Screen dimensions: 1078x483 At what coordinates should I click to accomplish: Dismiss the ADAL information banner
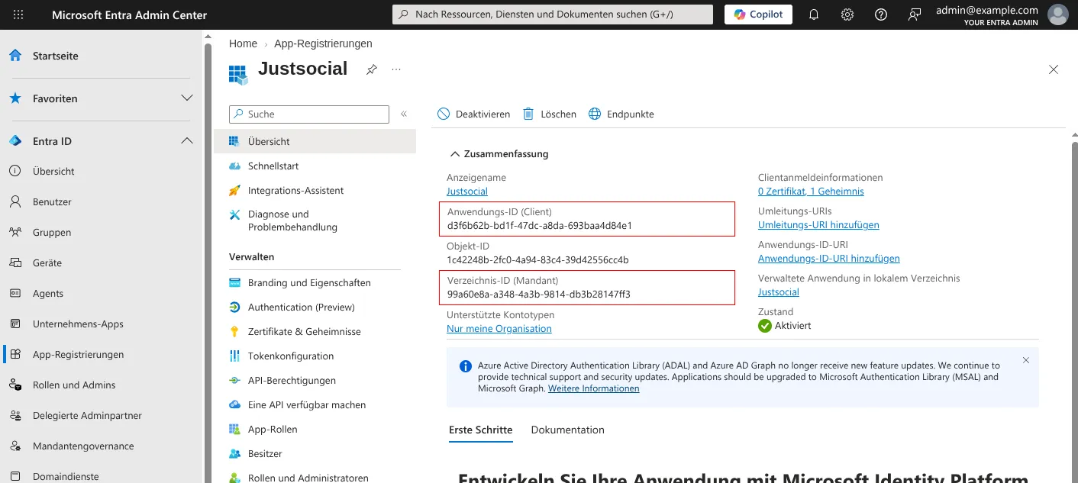click(x=1026, y=360)
